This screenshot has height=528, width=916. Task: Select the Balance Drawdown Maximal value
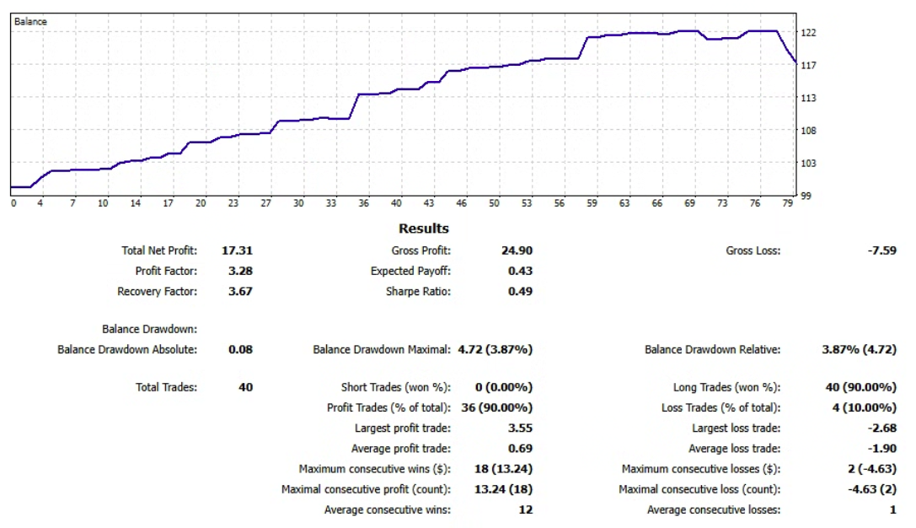[495, 349]
